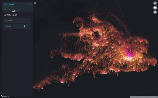Screen dimensions: 158x98
Task: Open the Base map settings tab
Action: pos(18,10)
